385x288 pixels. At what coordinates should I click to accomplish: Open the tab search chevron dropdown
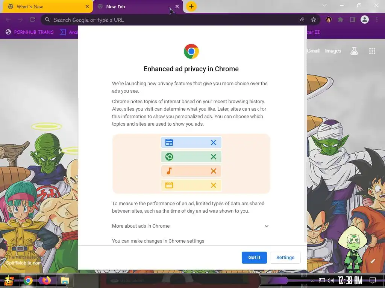coord(324,5)
